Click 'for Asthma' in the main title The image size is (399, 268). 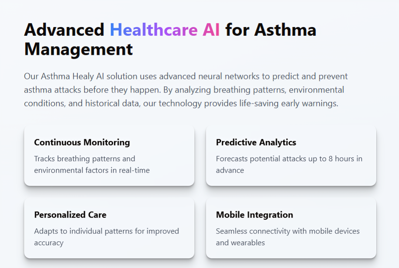point(271,30)
